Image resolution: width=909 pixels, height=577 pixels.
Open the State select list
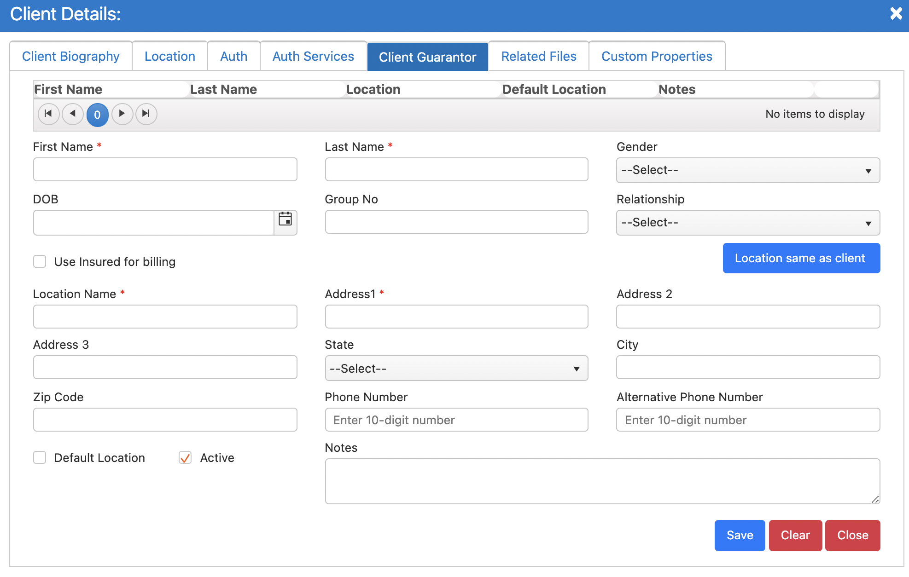tap(456, 369)
